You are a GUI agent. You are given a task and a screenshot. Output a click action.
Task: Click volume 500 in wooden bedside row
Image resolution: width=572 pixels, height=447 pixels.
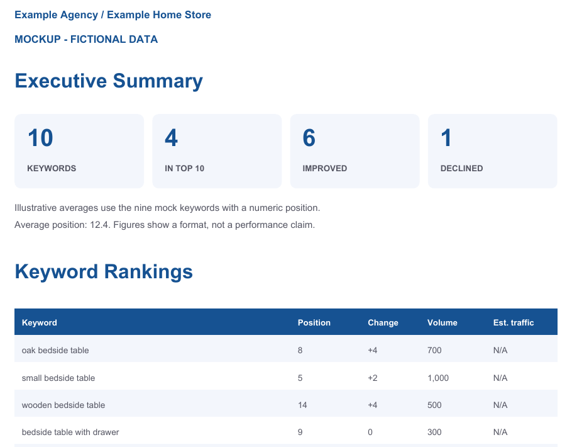point(434,405)
